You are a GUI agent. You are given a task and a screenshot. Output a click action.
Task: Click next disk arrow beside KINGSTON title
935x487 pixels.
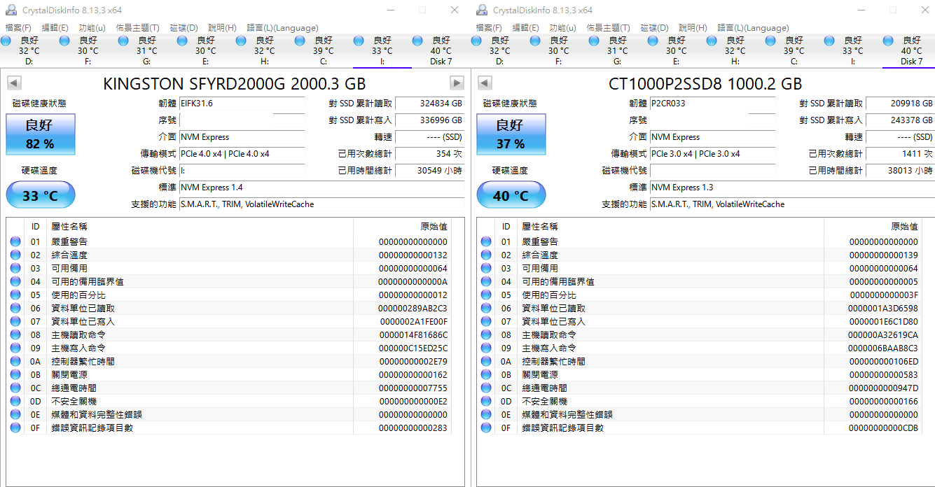[457, 83]
